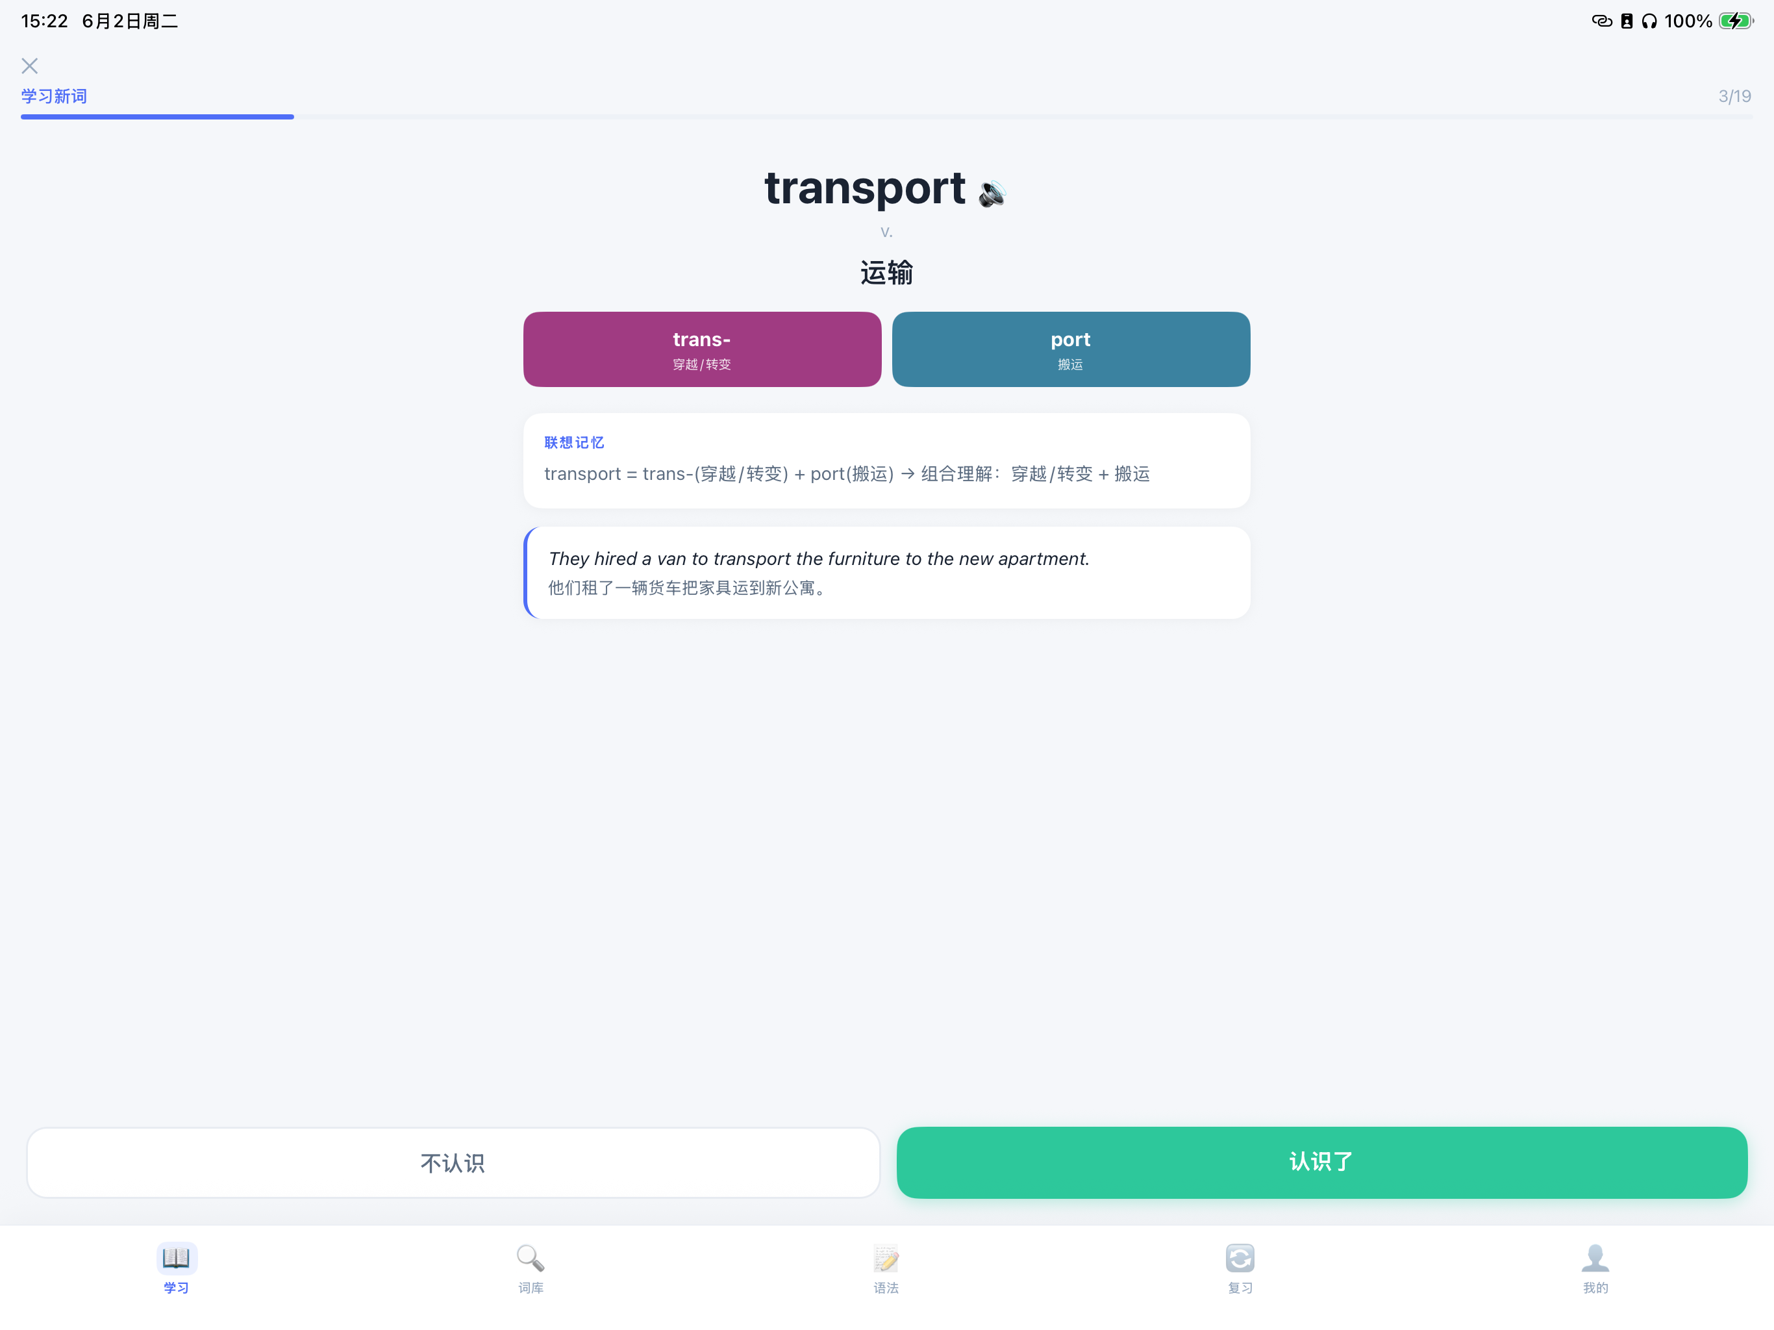The image size is (1774, 1330).
Task: Click the Chinese translation 他们租了一辆货车
Action: tap(686, 588)
